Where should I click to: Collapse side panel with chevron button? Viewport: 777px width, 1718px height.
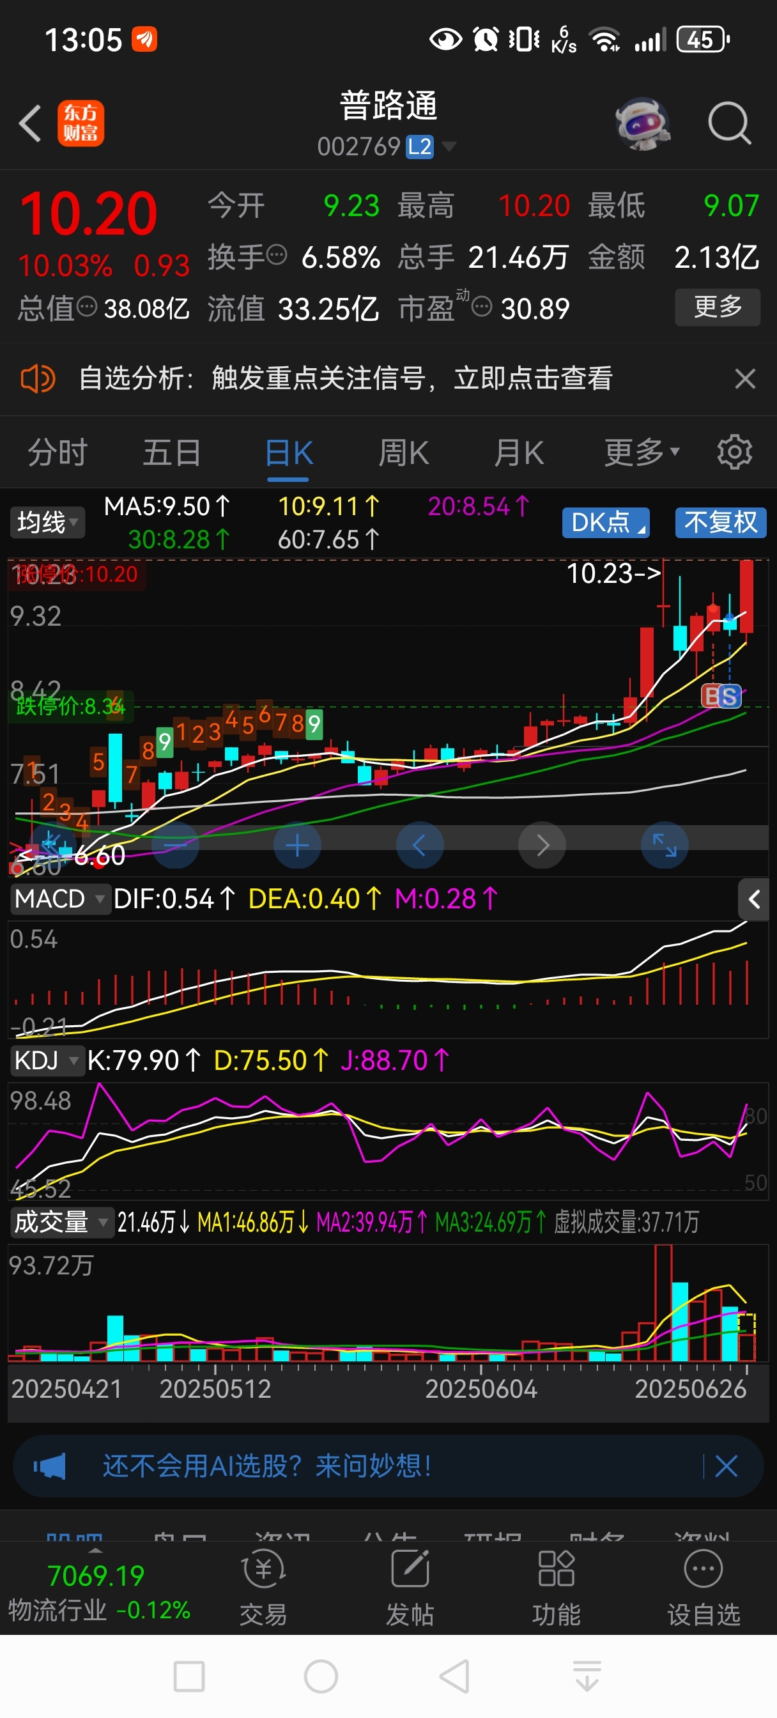(753, 900)
